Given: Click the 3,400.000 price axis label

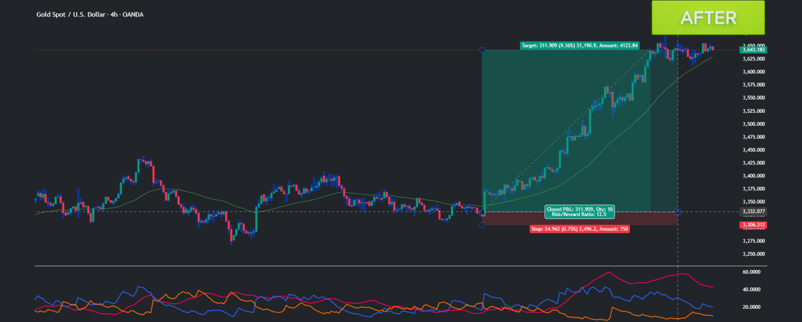Looking at the screenshot, I should click(754, 176).
